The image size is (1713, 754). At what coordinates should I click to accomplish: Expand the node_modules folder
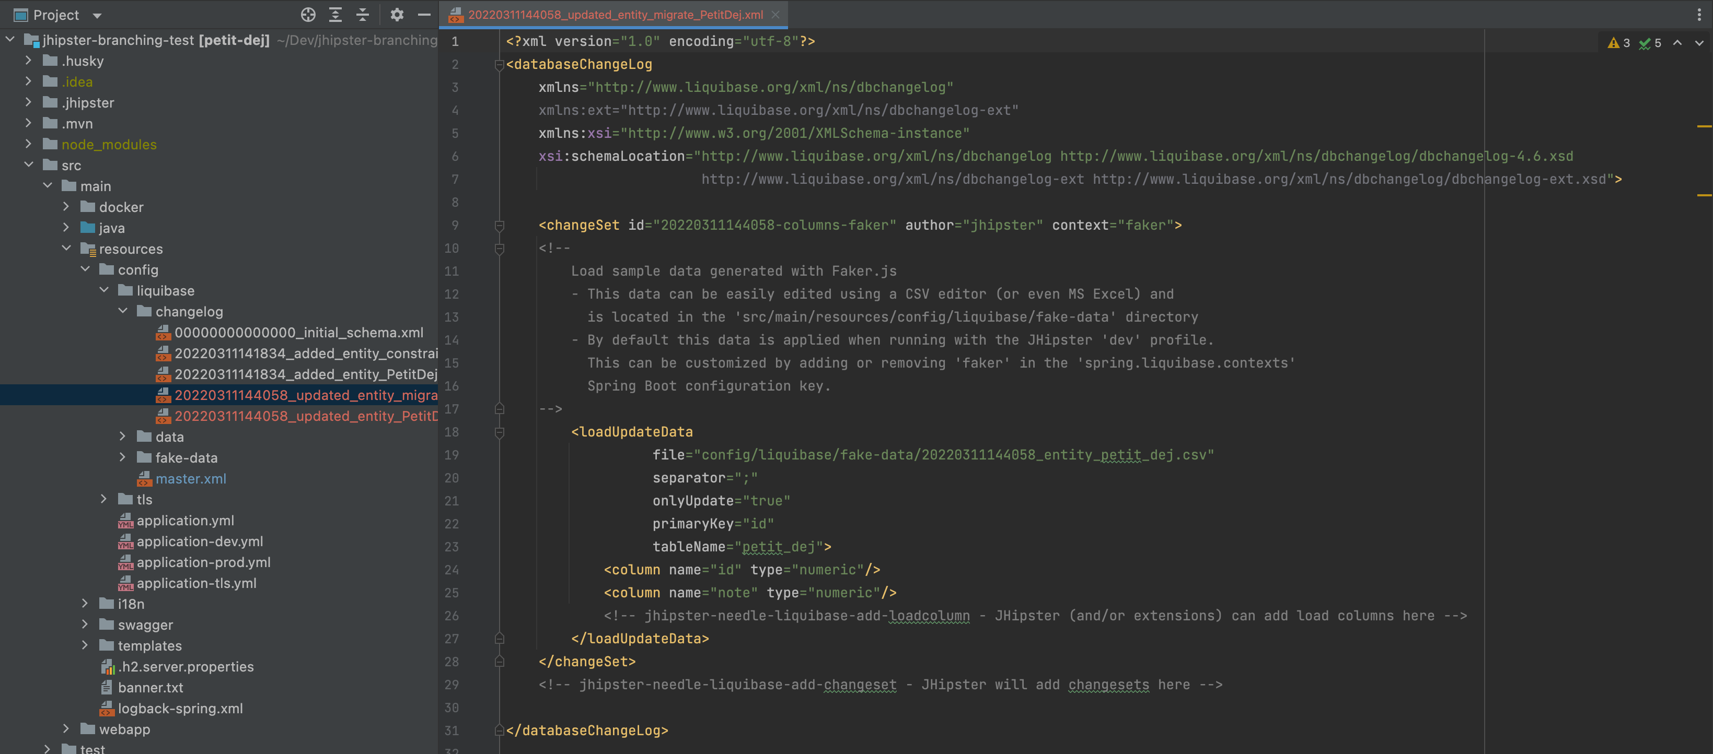28,144
